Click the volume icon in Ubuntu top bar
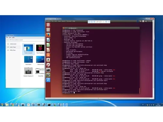 click(146, 21)
